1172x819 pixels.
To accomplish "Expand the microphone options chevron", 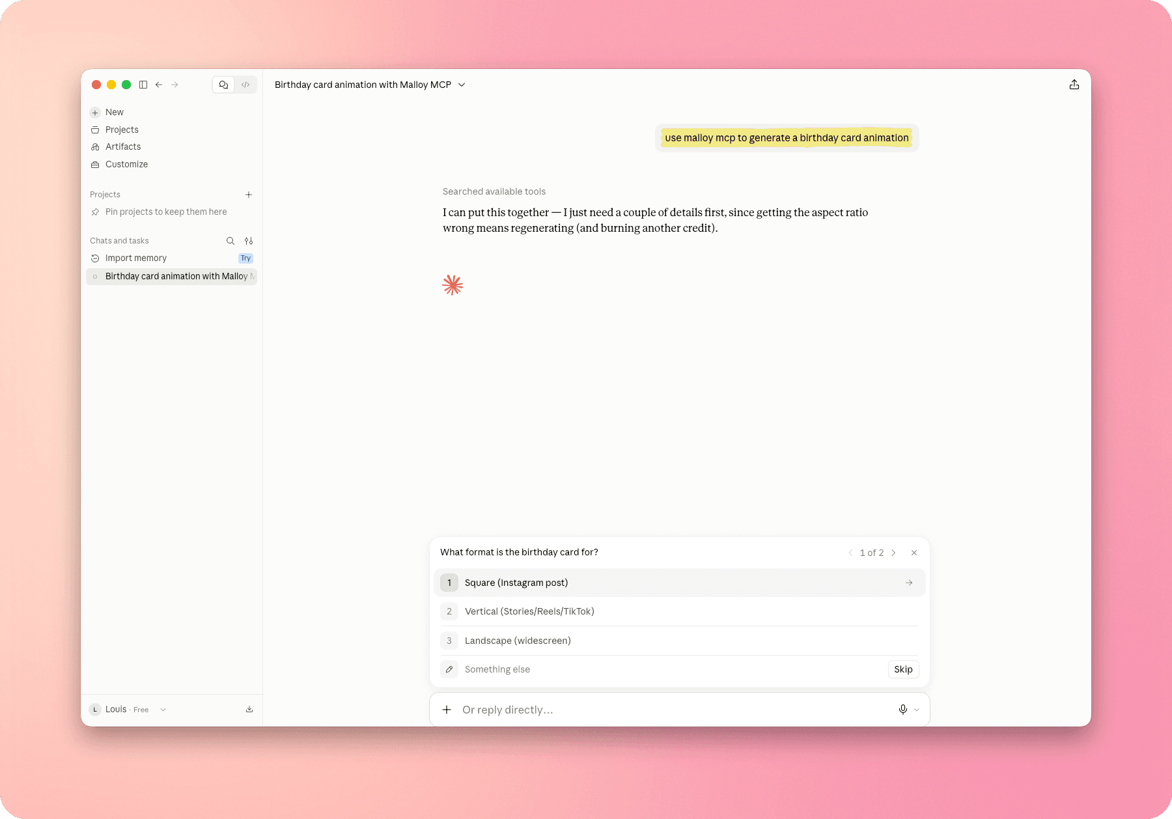I will tap(917, 710).
